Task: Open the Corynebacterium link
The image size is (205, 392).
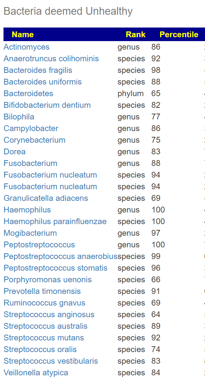Action: (x=34, y=140)
